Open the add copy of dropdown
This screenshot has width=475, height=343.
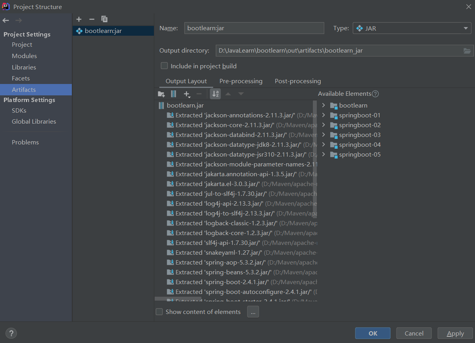(x=187, y=94)
